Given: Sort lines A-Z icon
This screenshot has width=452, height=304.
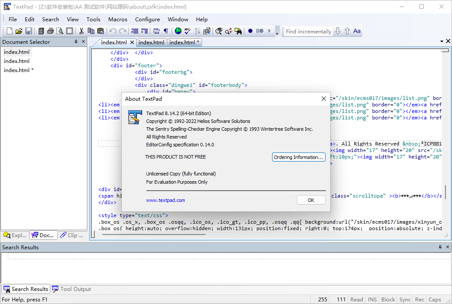Looking at the screenshot, I should tap(197, 31).
